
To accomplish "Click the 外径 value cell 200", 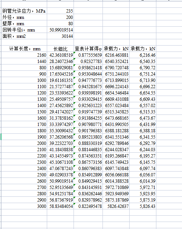I will [60, 17].
